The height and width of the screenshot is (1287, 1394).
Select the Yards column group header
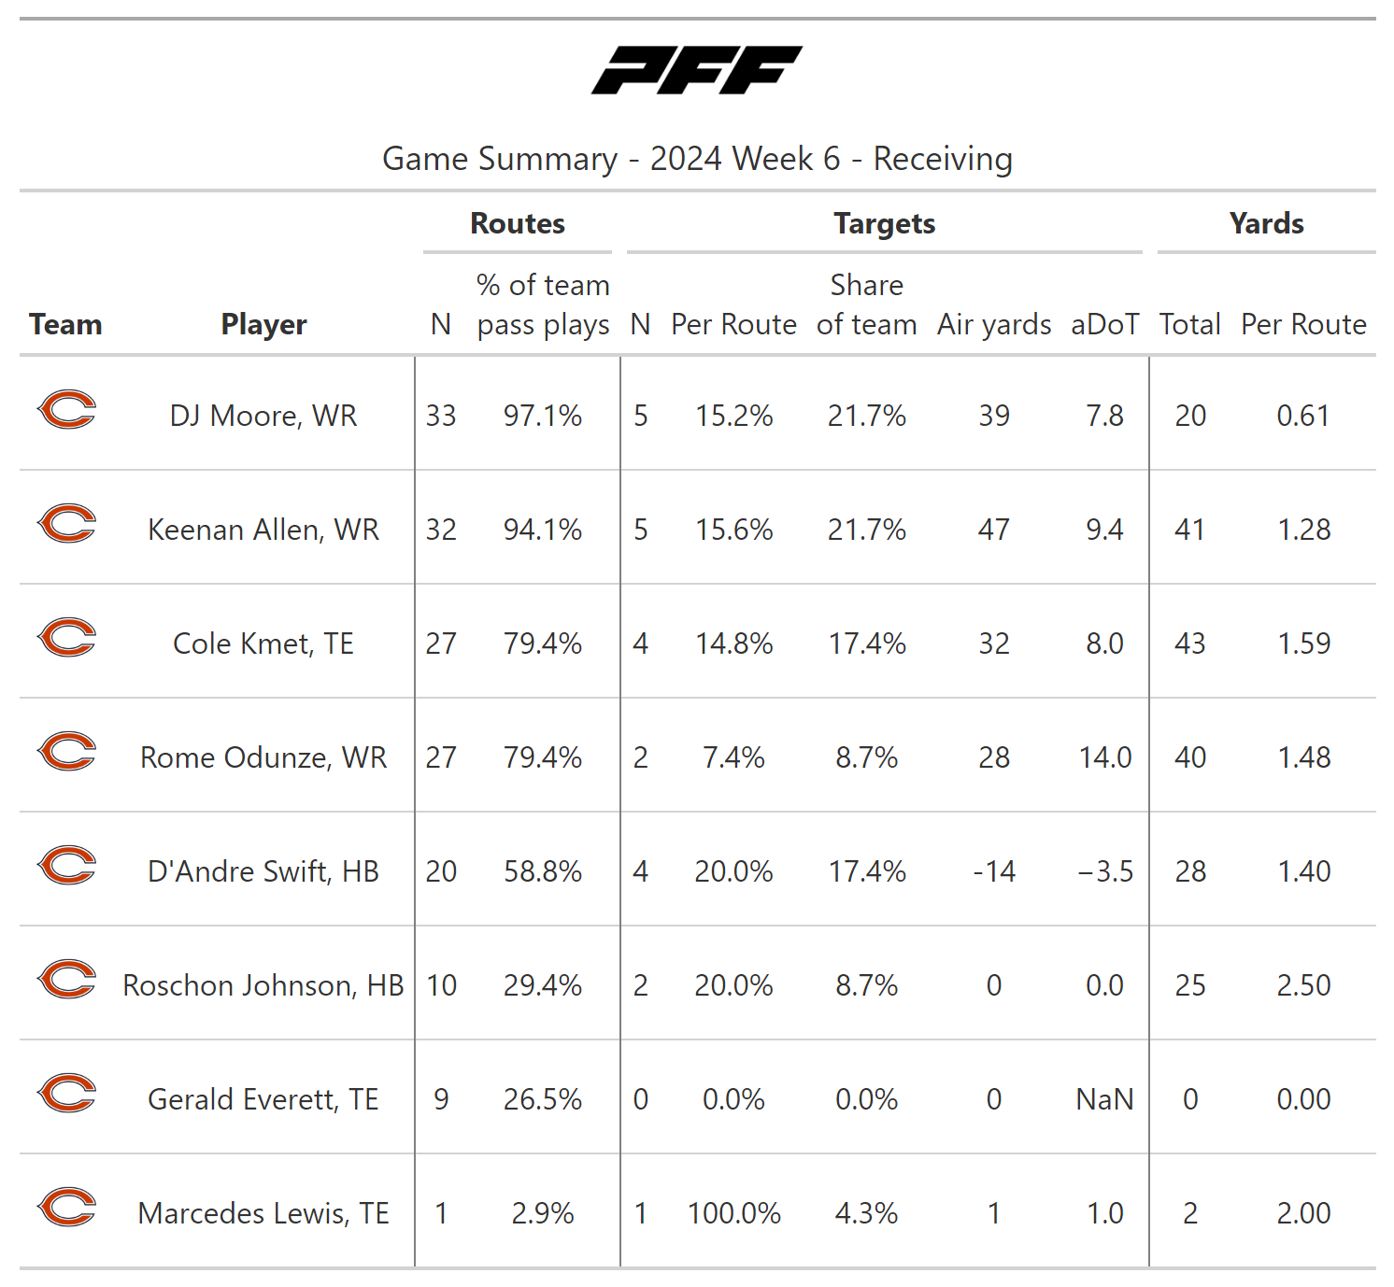click(1266, 224)
